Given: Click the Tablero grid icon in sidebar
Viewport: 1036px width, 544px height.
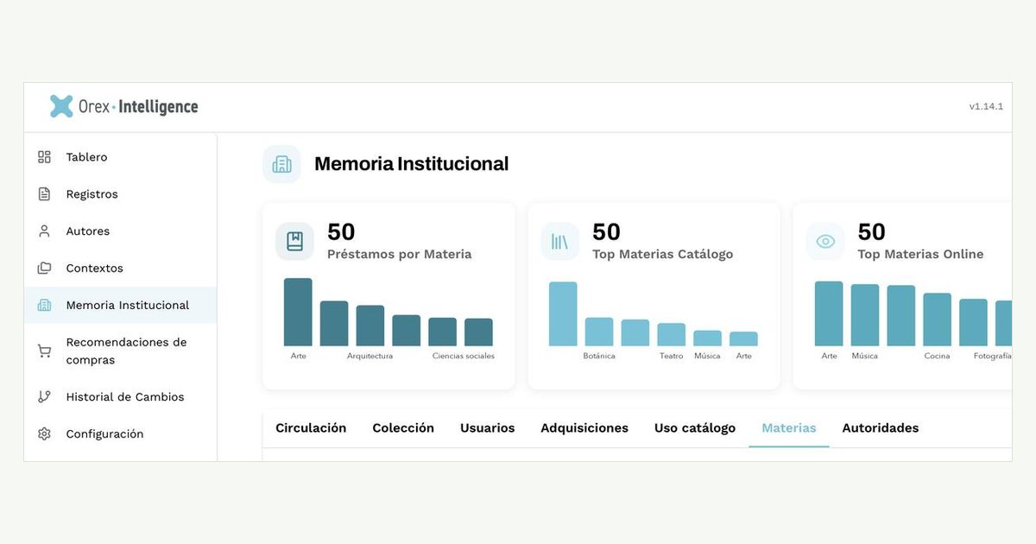Looking at the screenshot, I should click(x=44, y=157).
